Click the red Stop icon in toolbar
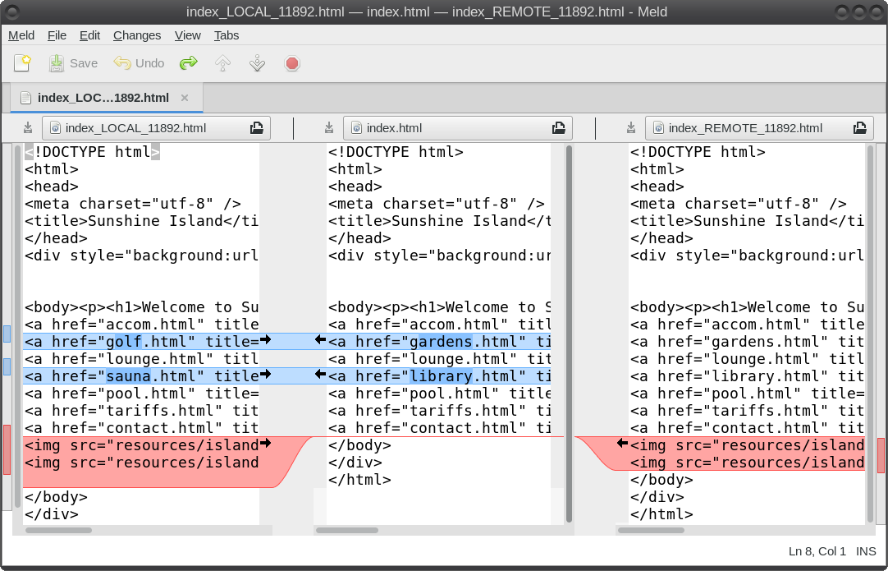Image resolution: width=888 pixels, height=571 pixels. click(x=292, y=63)
